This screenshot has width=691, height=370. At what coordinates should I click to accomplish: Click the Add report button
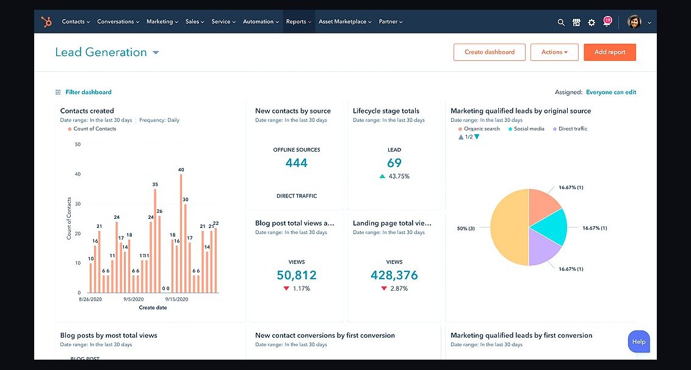point(610,52)
